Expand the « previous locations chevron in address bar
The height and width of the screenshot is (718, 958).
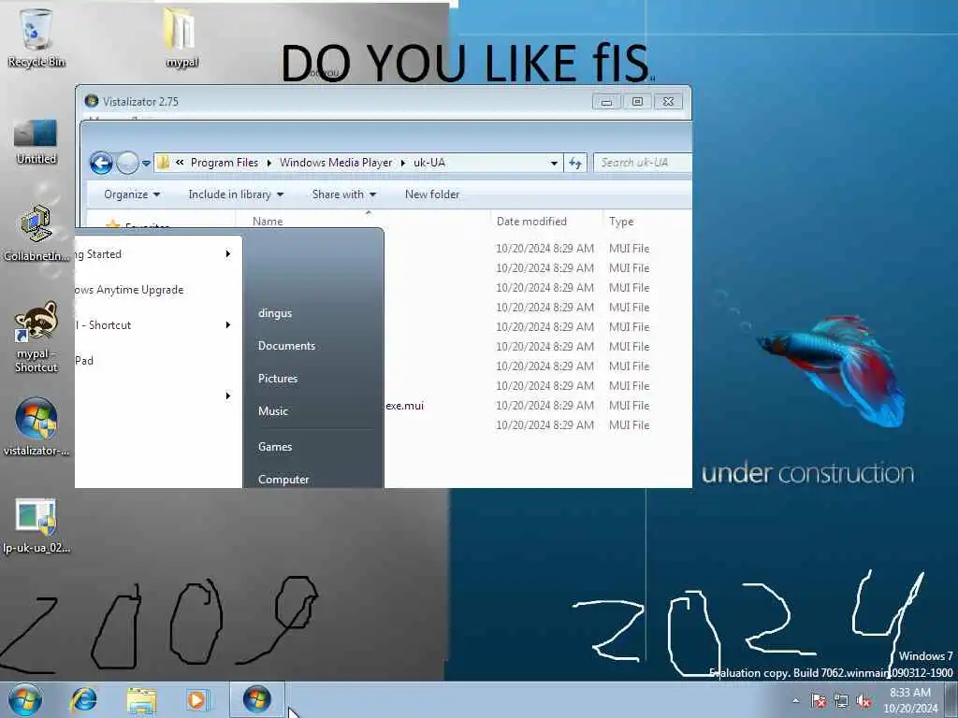pos(180,163)
